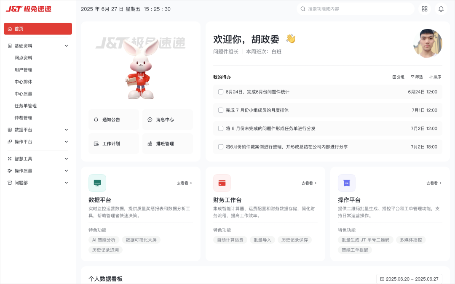Check off the 6月24日 problem statistics task
Image resolution: width=455 pixels, height=284 pixels.
point(221,92)
